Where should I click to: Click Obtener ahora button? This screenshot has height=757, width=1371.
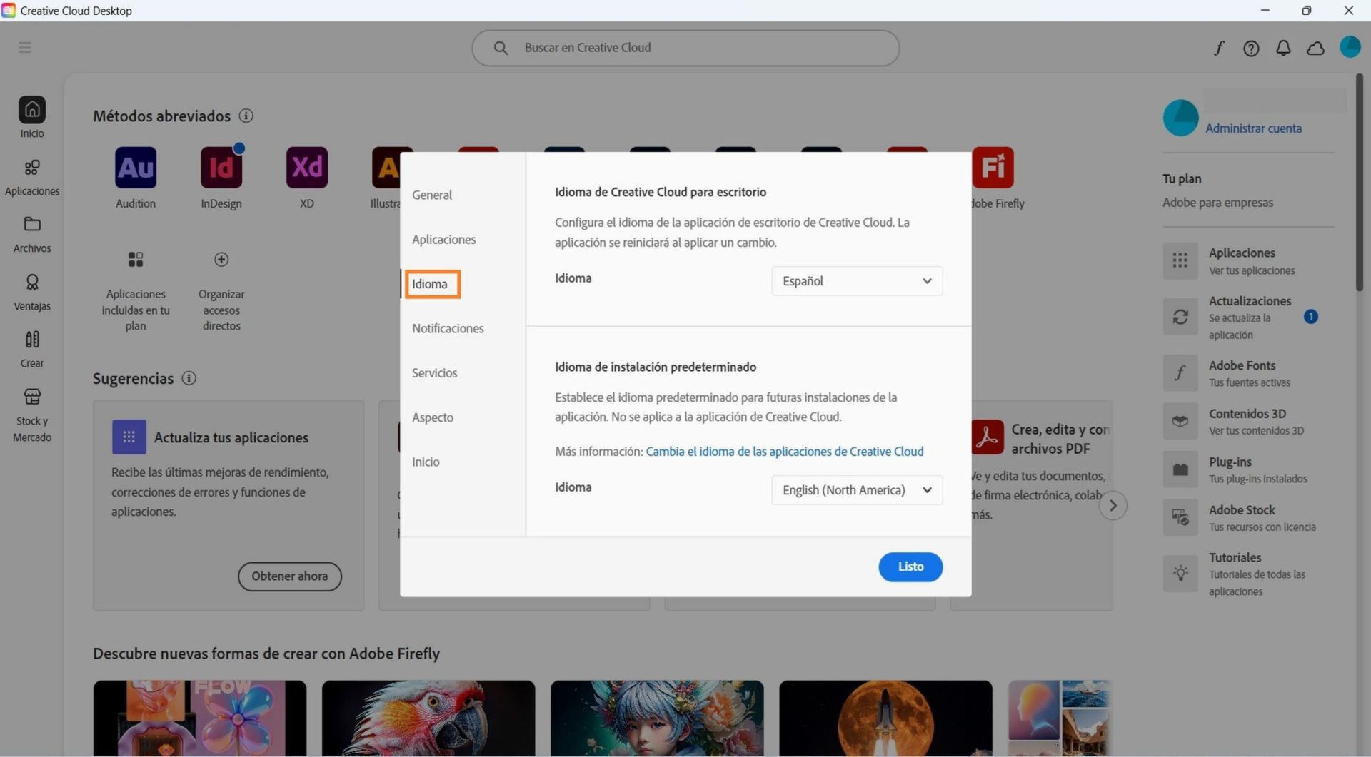290,576
